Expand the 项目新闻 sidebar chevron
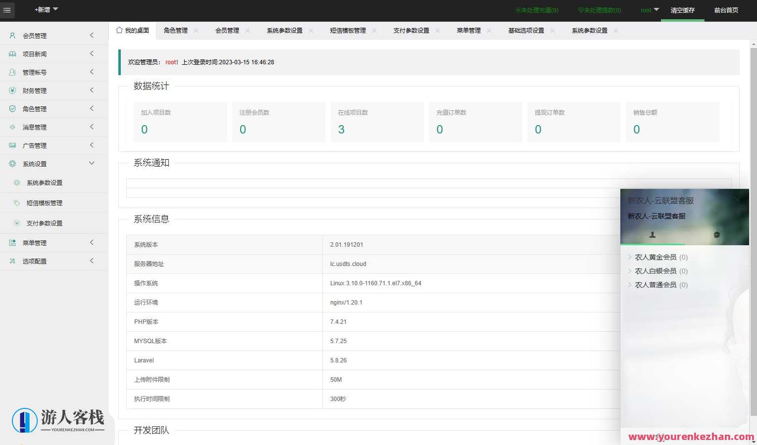Viewport: 757px width, 445px height. pos(92,53)
